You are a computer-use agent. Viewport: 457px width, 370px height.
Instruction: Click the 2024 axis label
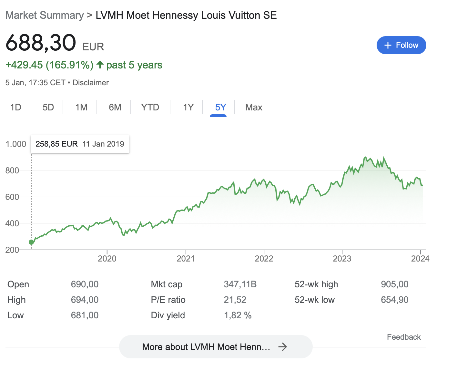[x=420, y=259]
